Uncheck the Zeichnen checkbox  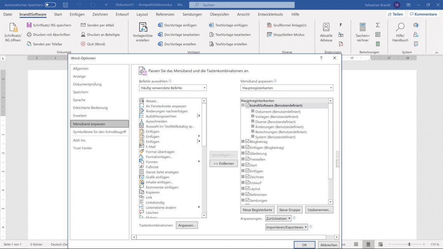(x=247, y=177)
